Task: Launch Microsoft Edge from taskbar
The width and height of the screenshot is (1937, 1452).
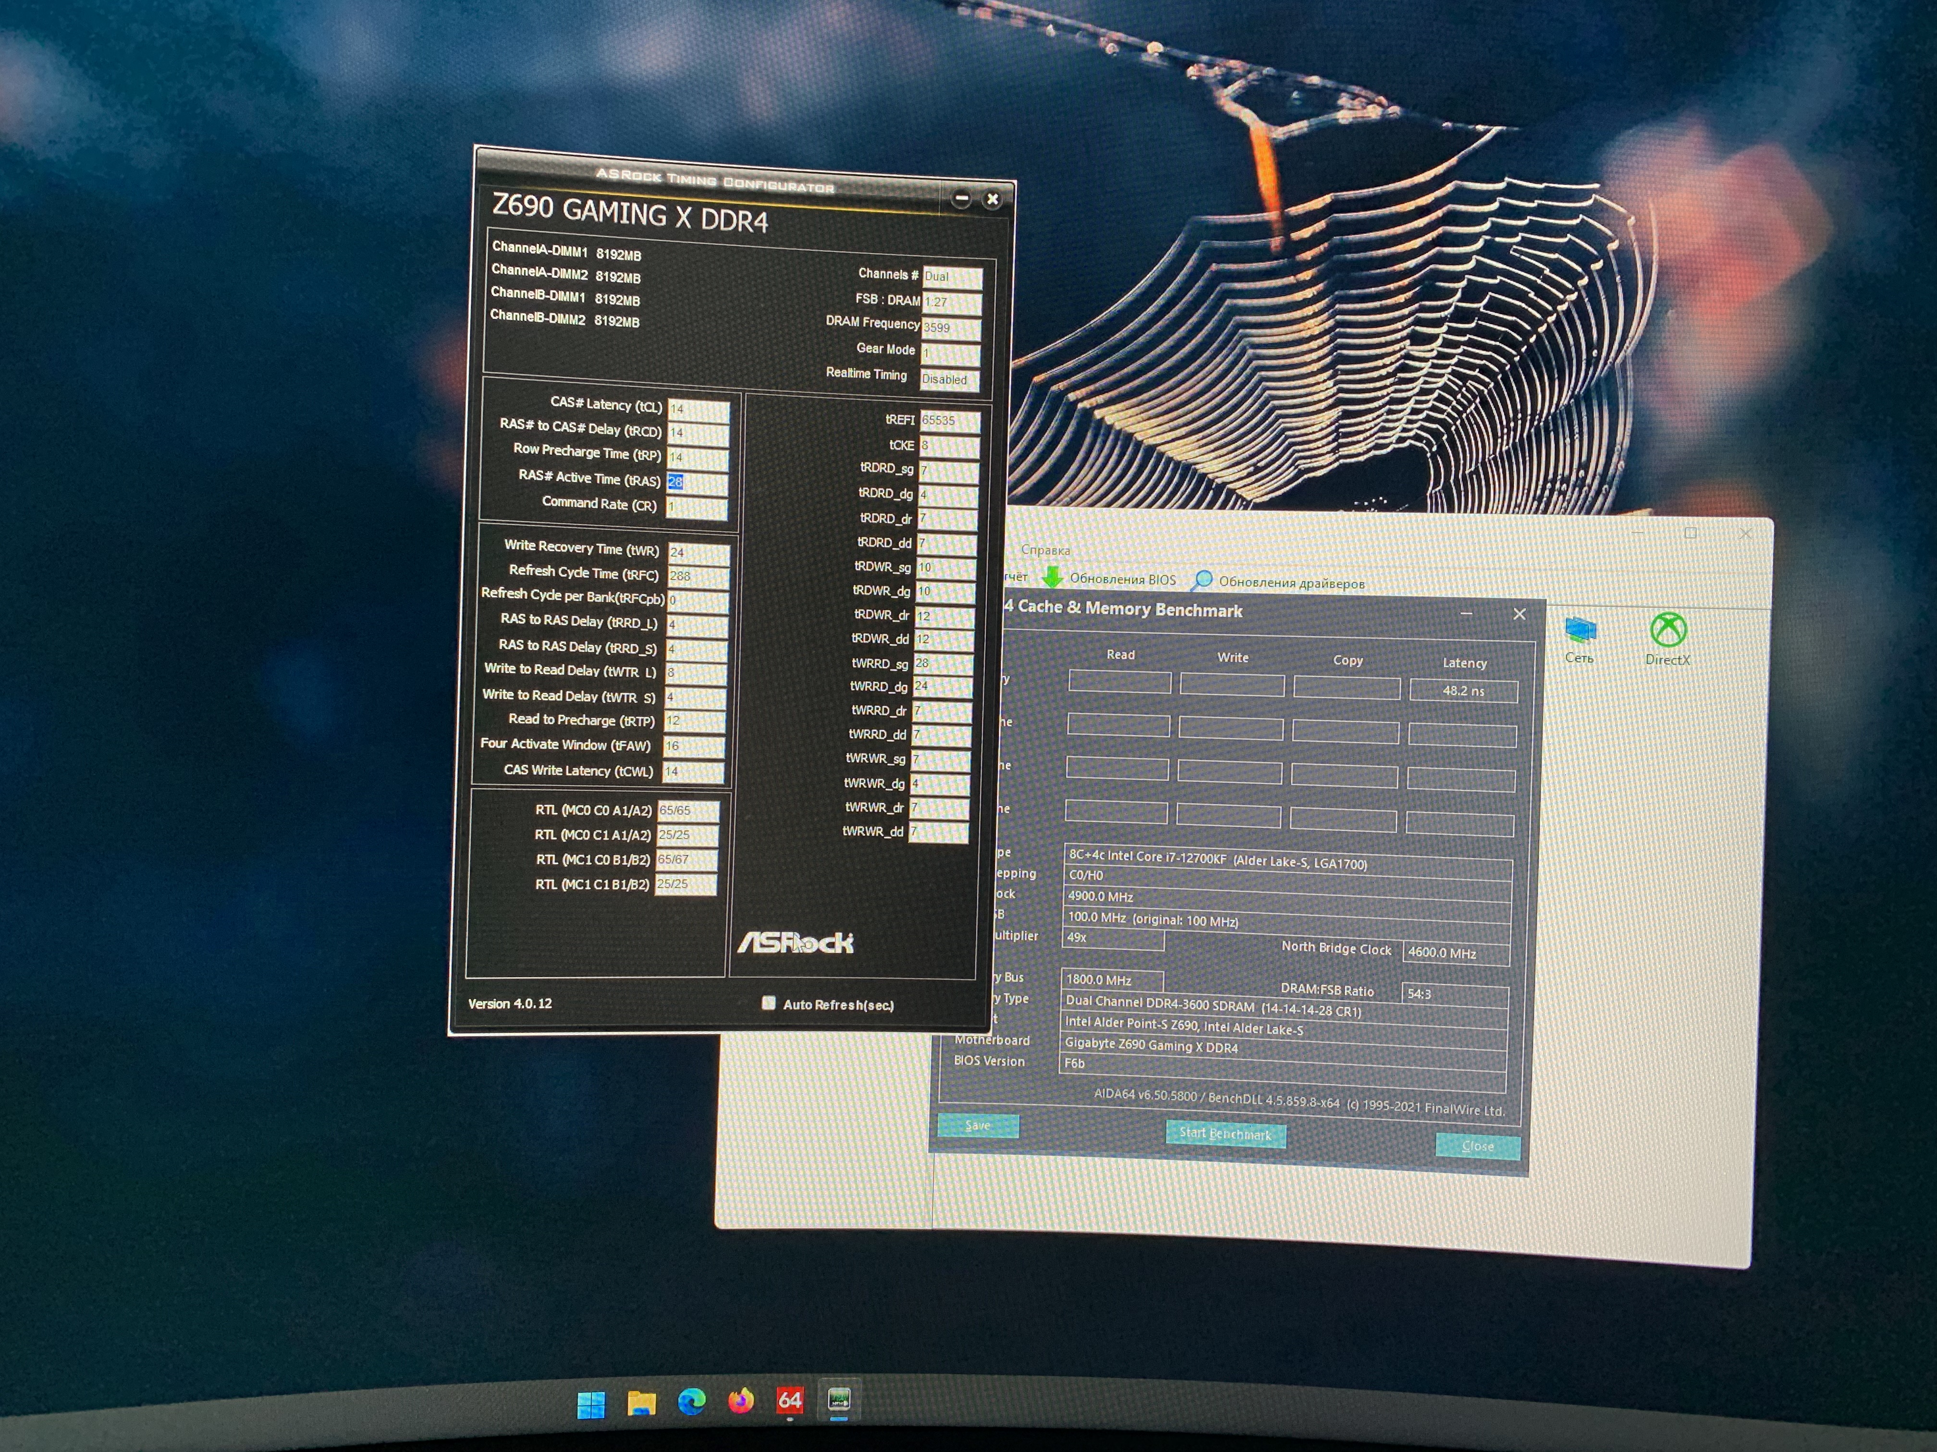Action: [x=692, y=1402]
